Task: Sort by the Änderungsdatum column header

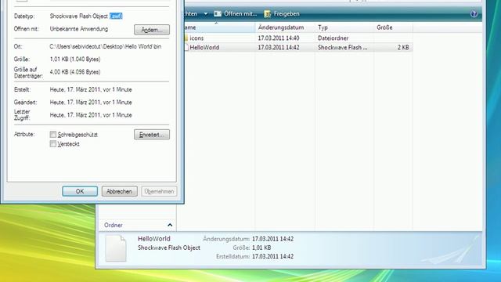Action: coord(285,27)
